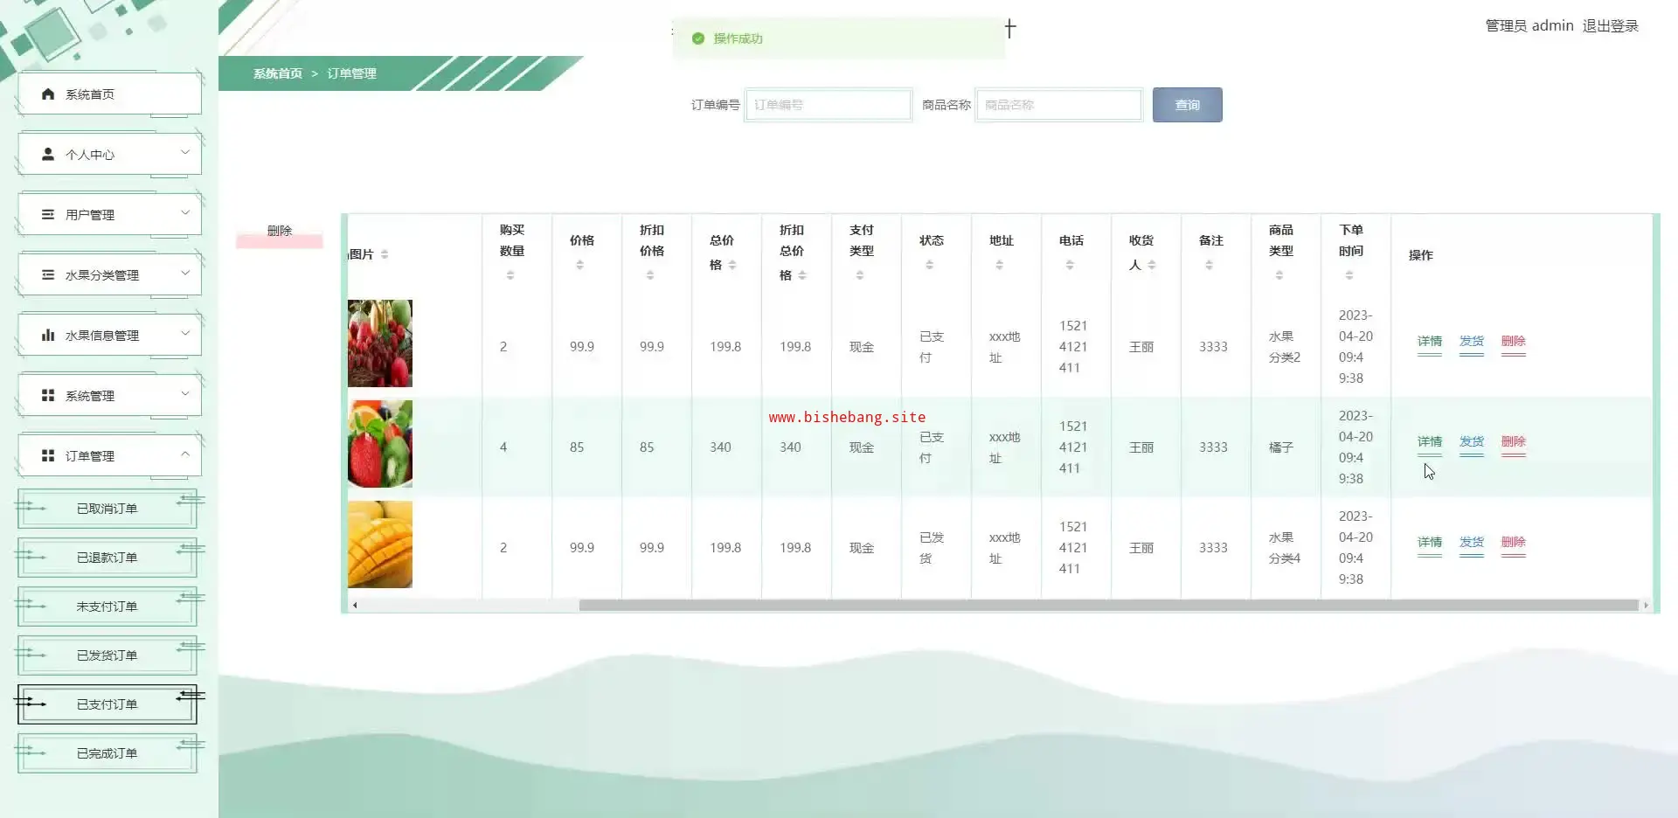This screenshot has height=818, width=1678.
Task: Click the bar chart icon beside 水果信息管理
Action: pos(48,335)
